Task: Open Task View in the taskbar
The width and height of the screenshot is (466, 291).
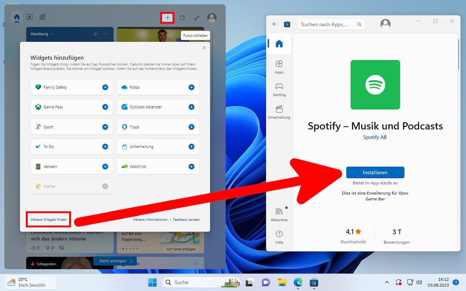Action: pyautogui.click(x=249, y=282)
